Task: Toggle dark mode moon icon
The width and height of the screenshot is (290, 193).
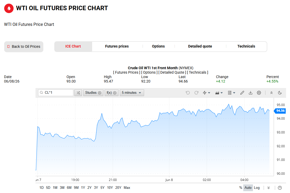Action: coord(280,93)
